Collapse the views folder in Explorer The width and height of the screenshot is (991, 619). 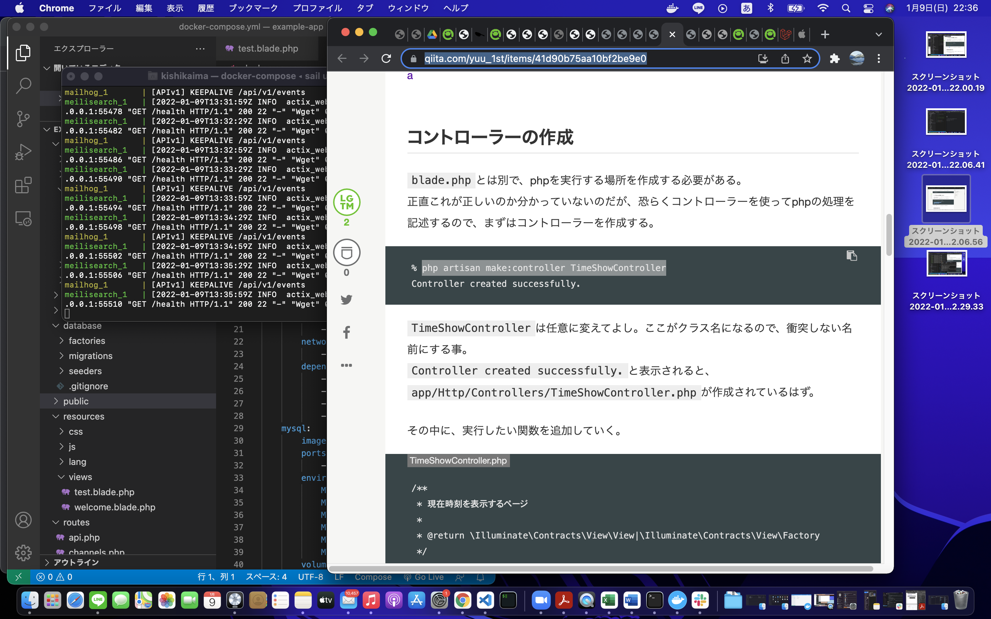[x=80, y=477]
